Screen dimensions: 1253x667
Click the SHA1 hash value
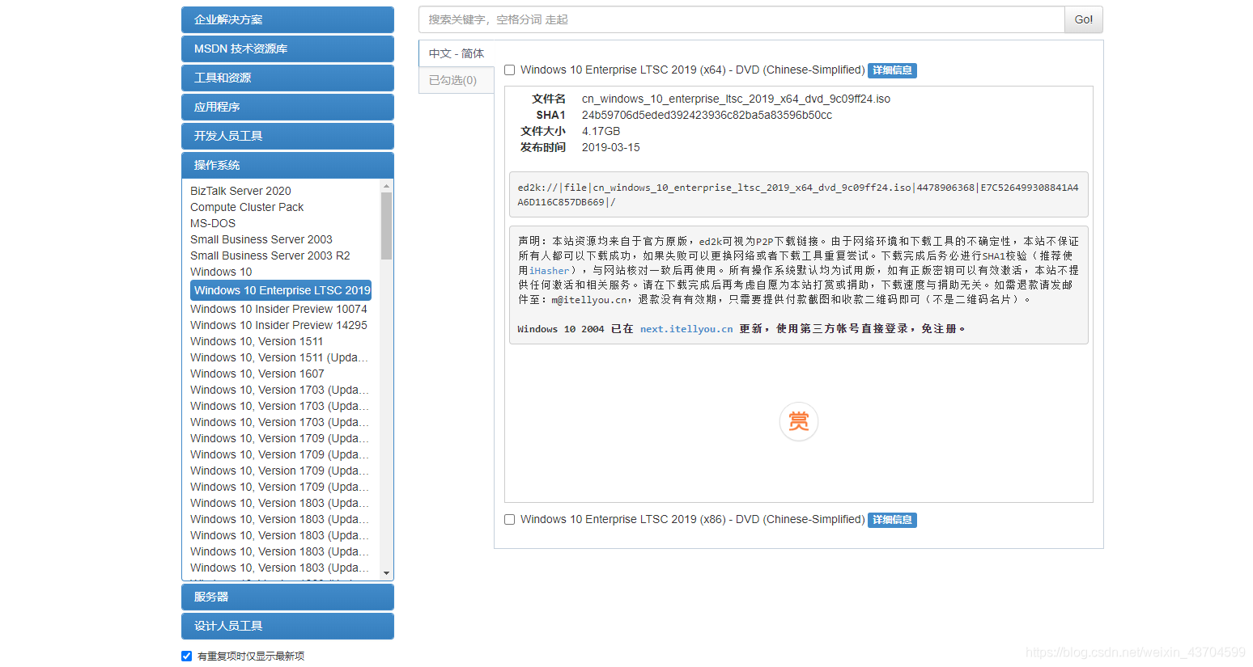coord(707,115)
